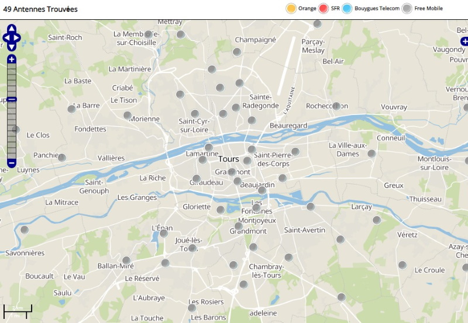
Task: Click the Tours city label
Action: (228, 159)
